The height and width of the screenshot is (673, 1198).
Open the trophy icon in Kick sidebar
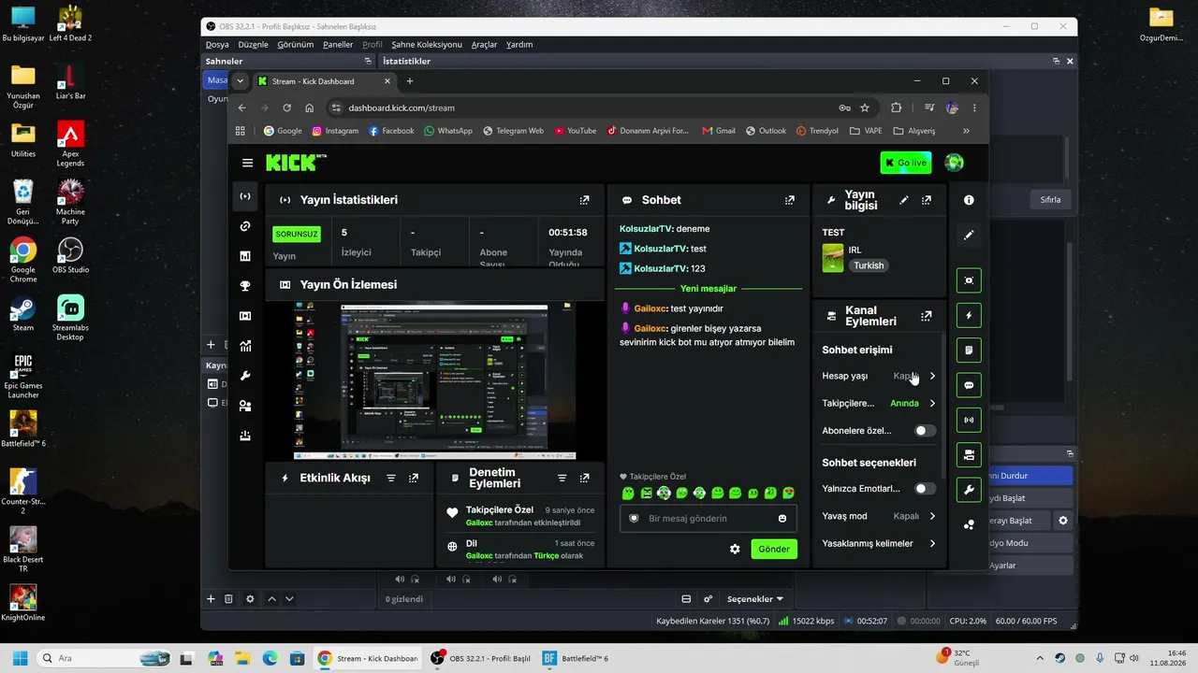pyautogui.click(x=245, y=286)
